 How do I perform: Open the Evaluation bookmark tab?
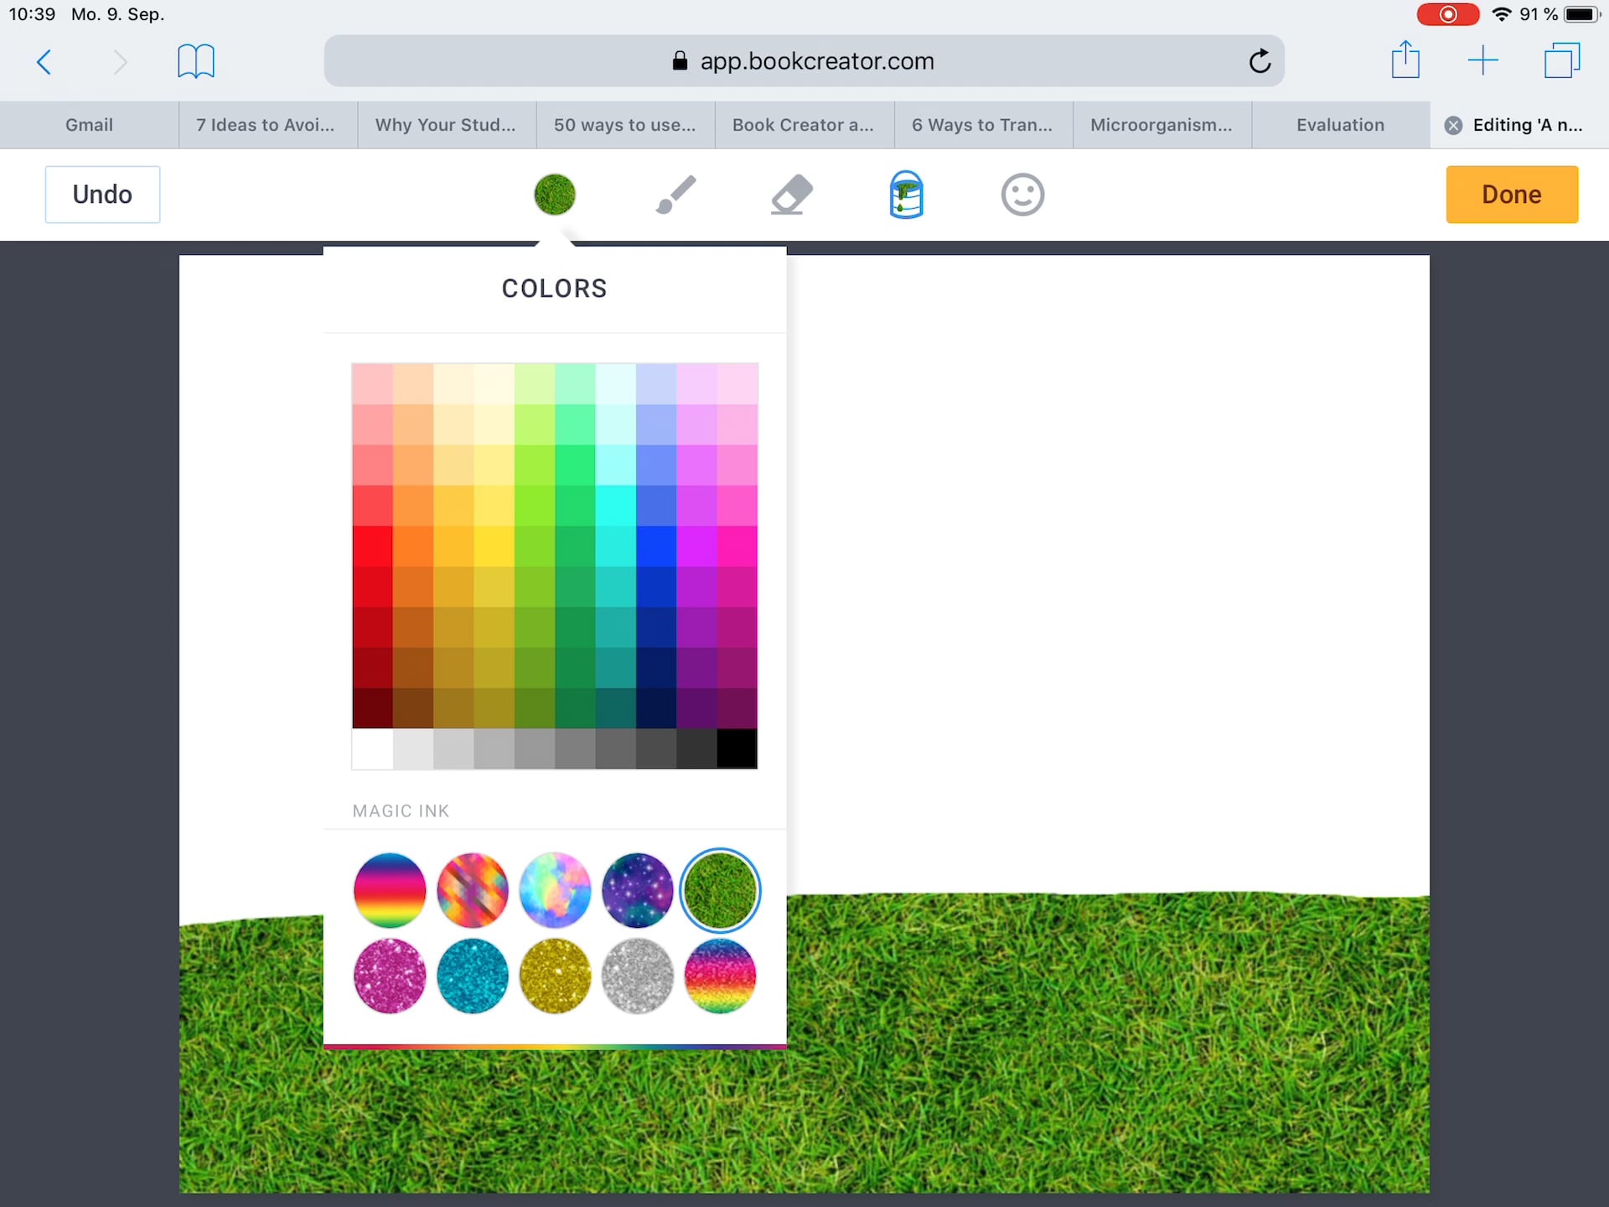click(1340, 124)
